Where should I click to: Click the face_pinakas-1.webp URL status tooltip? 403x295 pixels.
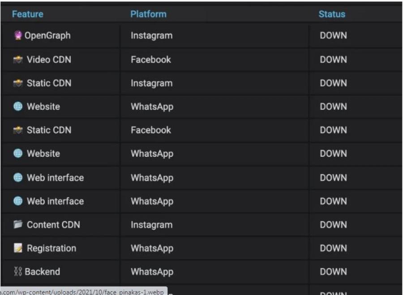pyautogui.click(x=83, y=291)
